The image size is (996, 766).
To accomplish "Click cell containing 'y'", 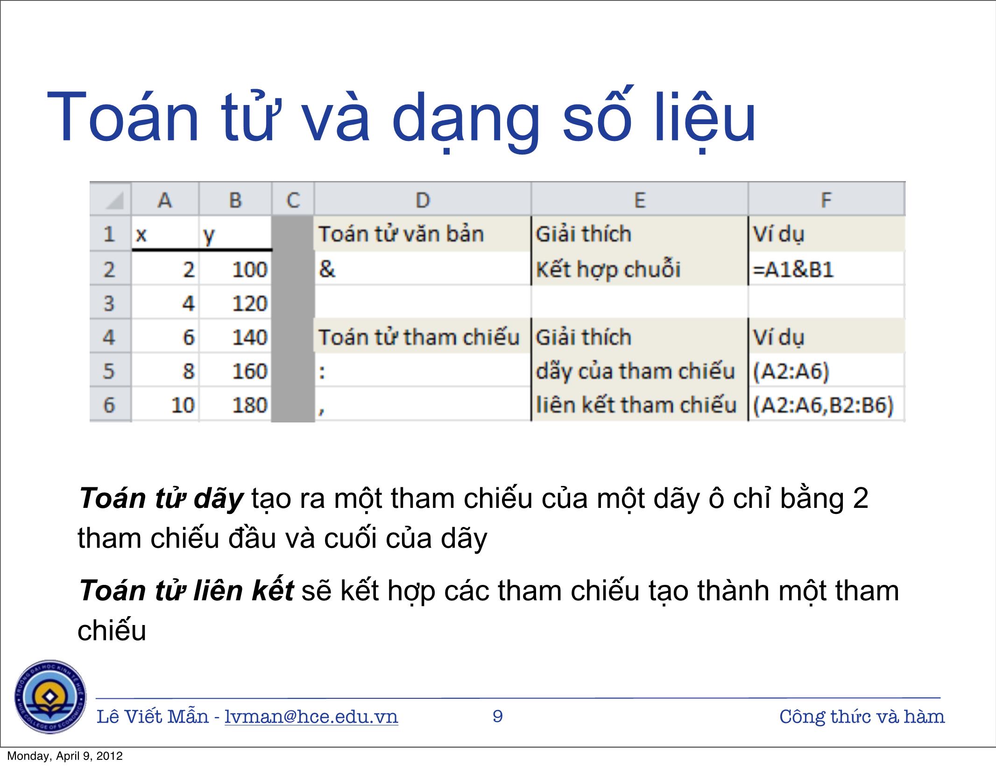I will pos(235,233).
